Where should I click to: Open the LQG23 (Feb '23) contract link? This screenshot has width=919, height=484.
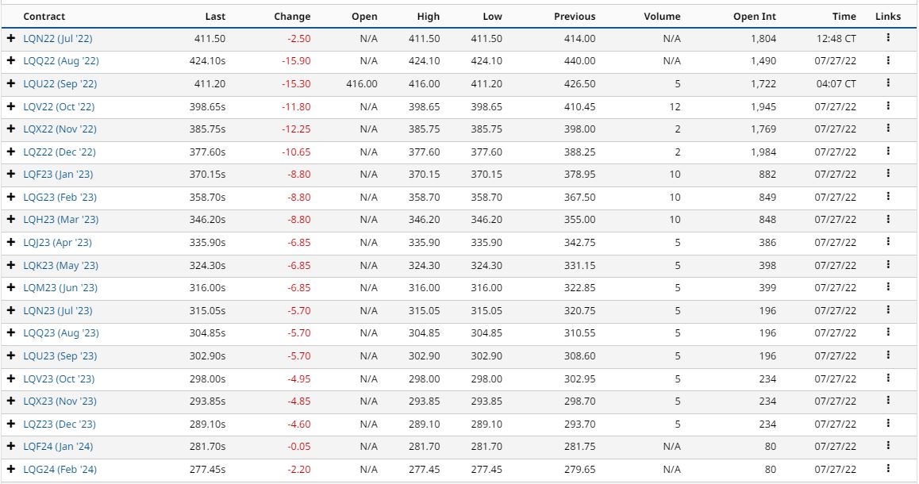(x=60, y=197)
